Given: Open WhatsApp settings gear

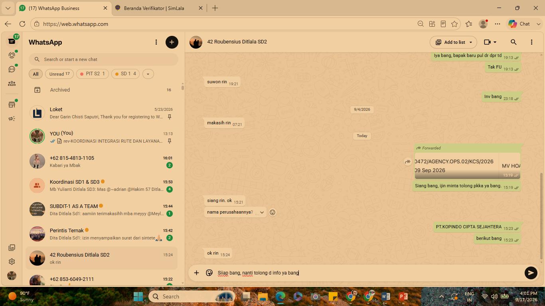Looking at the screenshot, I should [x=12, y=261].
